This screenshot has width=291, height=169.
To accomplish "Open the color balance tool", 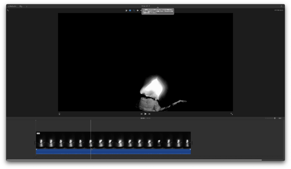I will click(126, 11).
